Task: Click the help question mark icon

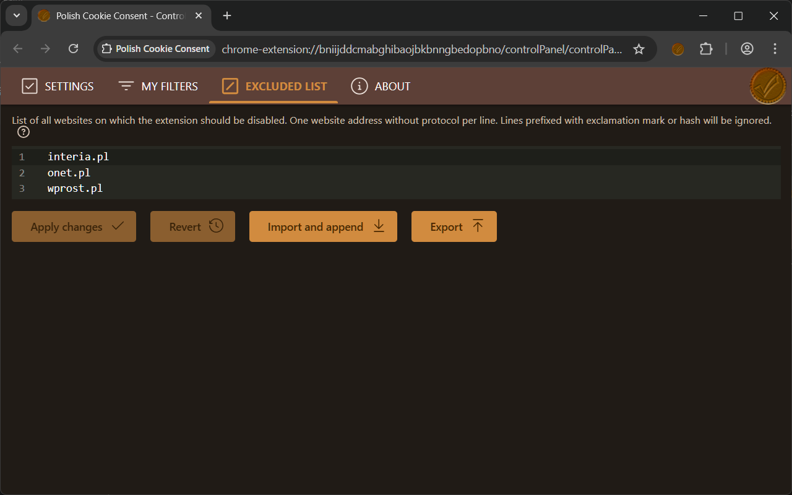Action: tap(24, 132)
